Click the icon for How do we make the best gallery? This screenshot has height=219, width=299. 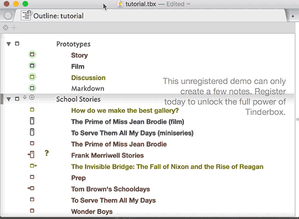[32, 109]
